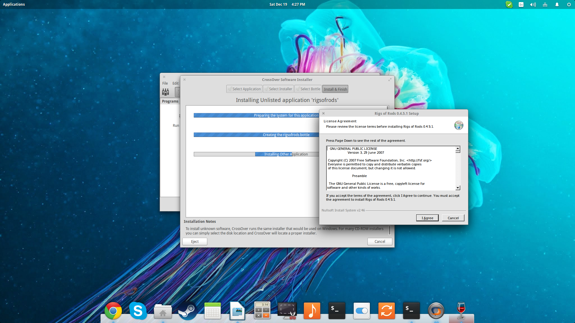The height and width of the screenshot is (323, 575).
Task: Open the Calendar app in the dock
Action: pos(213,311)
